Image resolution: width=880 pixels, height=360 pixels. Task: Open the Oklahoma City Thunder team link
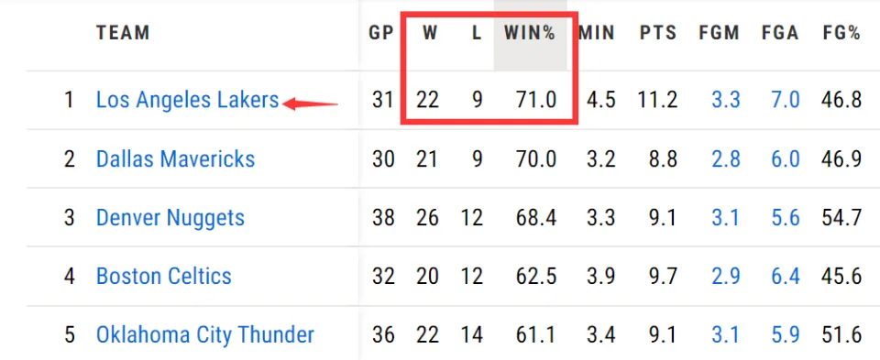click(x=205, y=335)
